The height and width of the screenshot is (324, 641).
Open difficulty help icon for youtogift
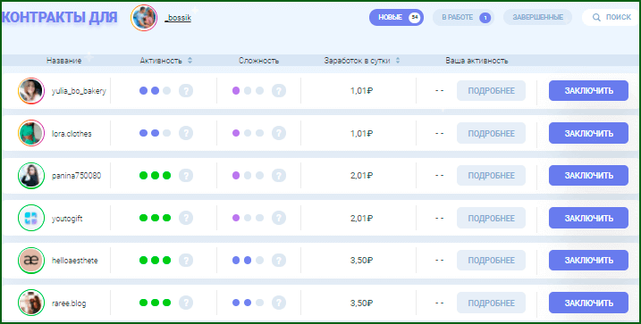(x=279, y=218)
